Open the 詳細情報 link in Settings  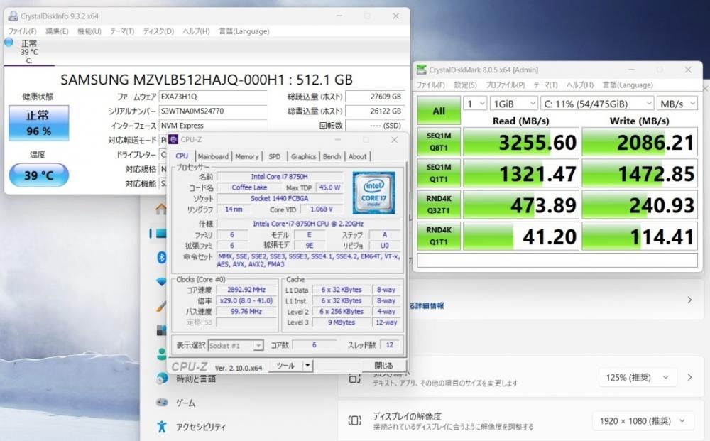428,305
